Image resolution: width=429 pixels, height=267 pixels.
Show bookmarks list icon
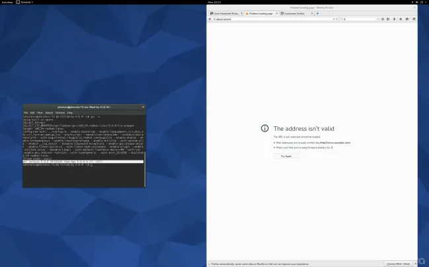click(x=388, y=19)
